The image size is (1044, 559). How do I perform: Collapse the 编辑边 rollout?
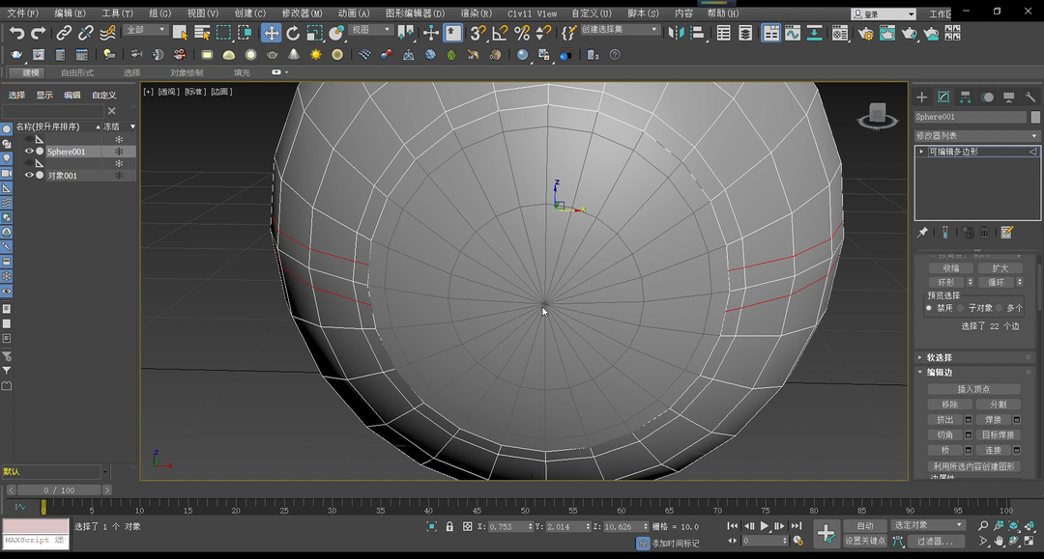pyautogui.click(x=939, y=373)
